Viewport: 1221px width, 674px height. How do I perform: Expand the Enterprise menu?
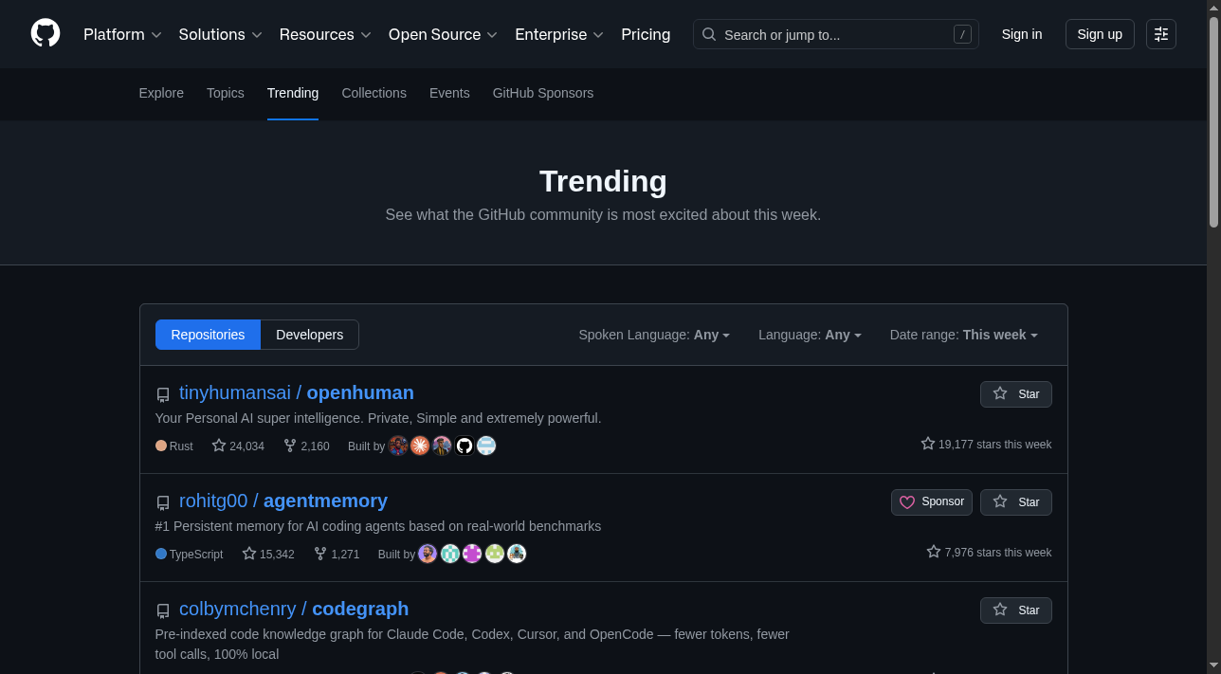(559, 34)
